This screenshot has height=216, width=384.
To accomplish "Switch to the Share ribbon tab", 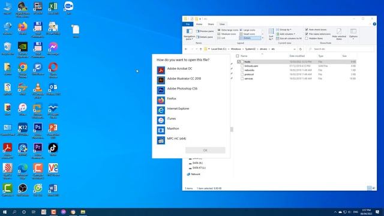I will tap(211, 24).
